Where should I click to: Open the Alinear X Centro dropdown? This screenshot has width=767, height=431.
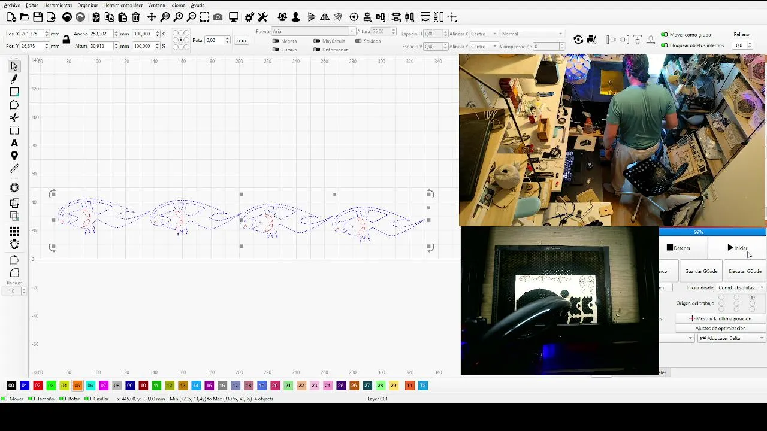482,34
